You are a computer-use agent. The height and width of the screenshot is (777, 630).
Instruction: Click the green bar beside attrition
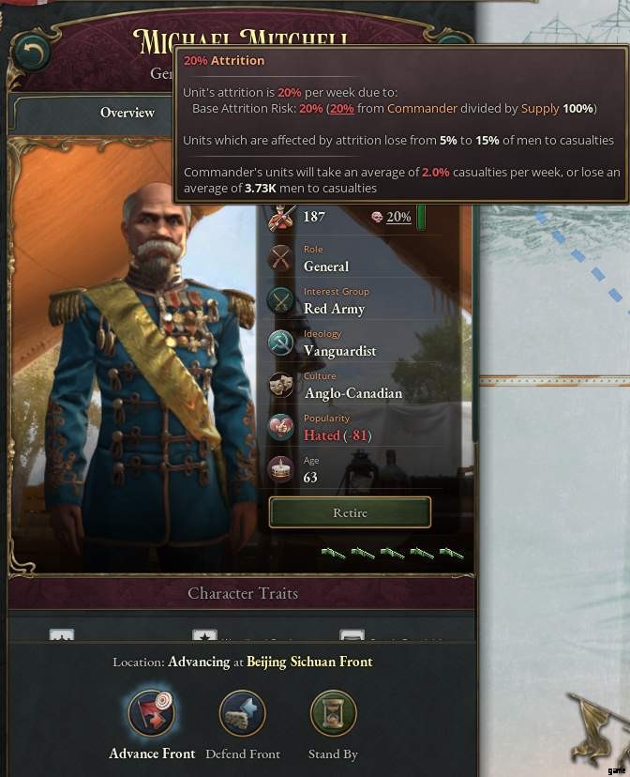pyautogui.click(x=421, y=217)
